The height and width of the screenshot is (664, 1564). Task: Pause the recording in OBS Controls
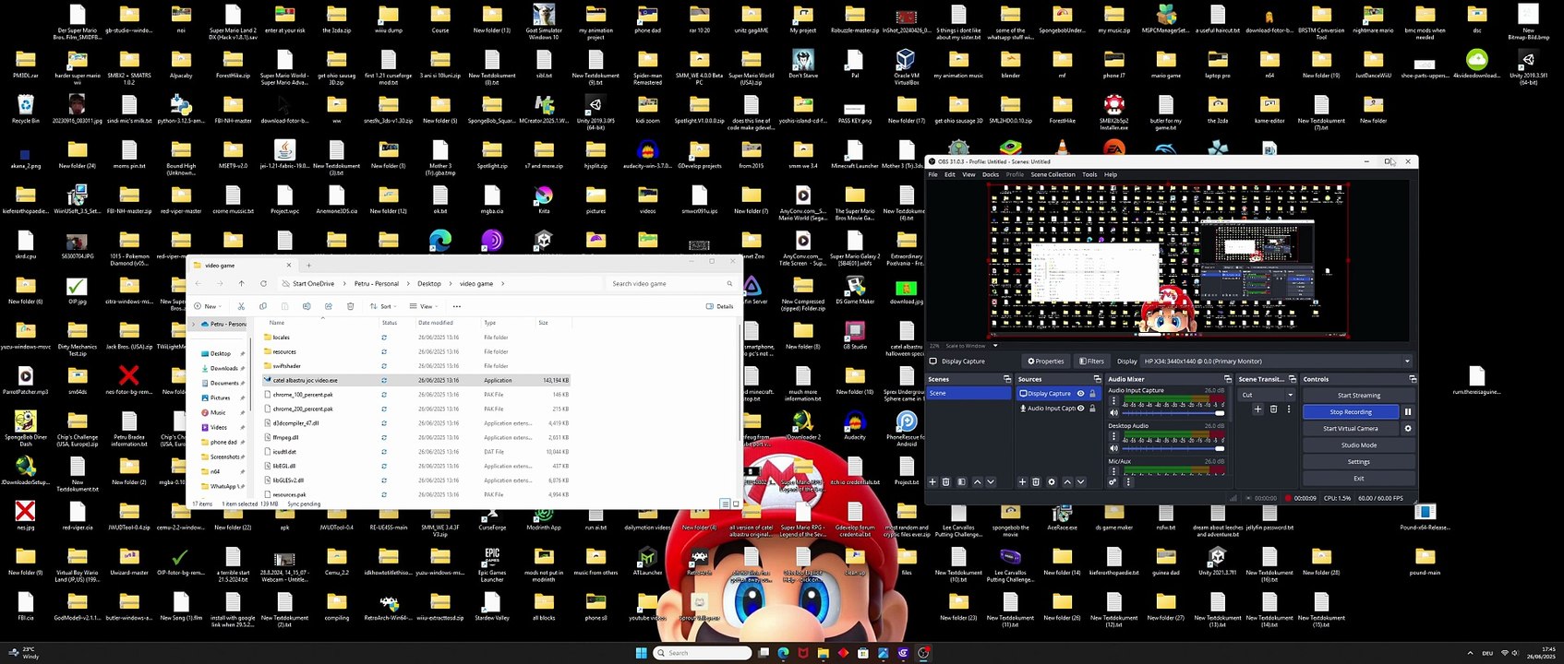click(1408, 412)
